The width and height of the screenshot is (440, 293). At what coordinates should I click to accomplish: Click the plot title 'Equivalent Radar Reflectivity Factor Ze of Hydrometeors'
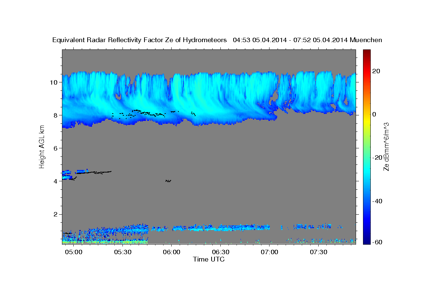coord(140,40)
